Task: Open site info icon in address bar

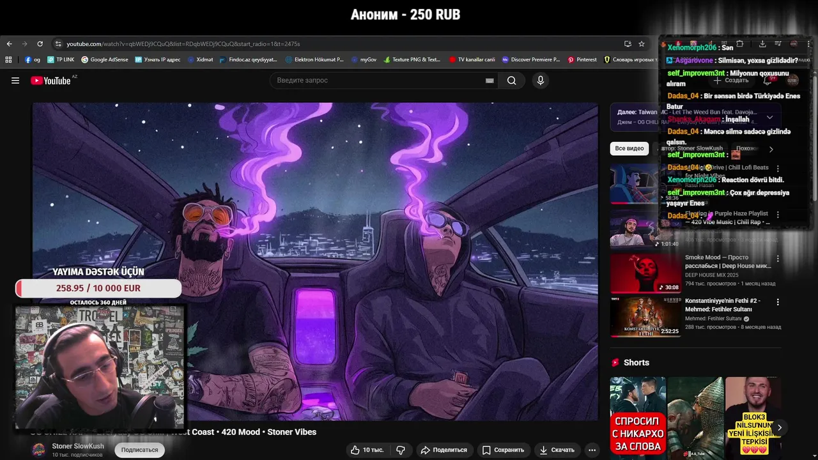Action: coord(58,44)
